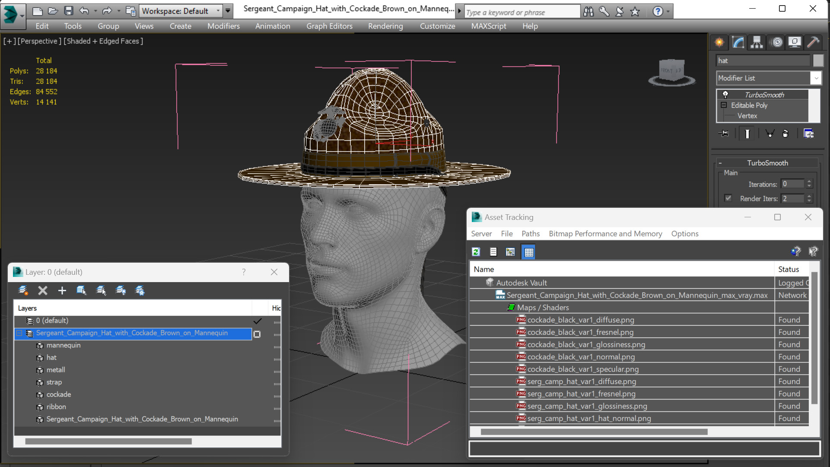
Task: Click add new layer plus icon
Action: coord(62,290)
